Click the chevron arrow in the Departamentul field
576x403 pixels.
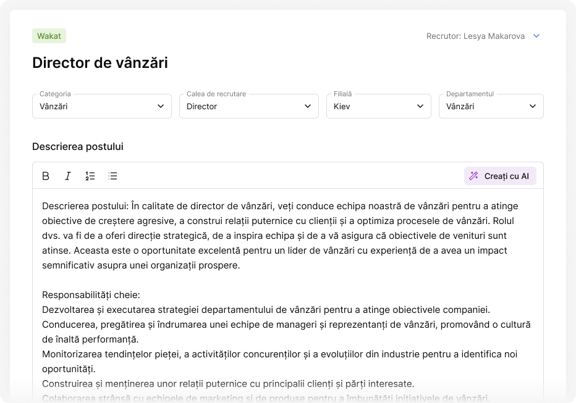coord(533,106)
